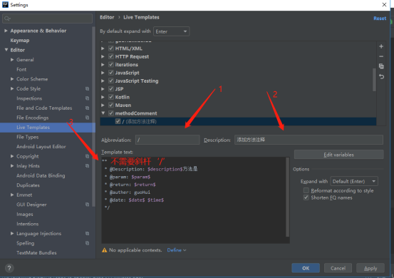Screen dimensions: 394x278
Task: Disable the JavaScript Testing template group
Action: point(111,81)
